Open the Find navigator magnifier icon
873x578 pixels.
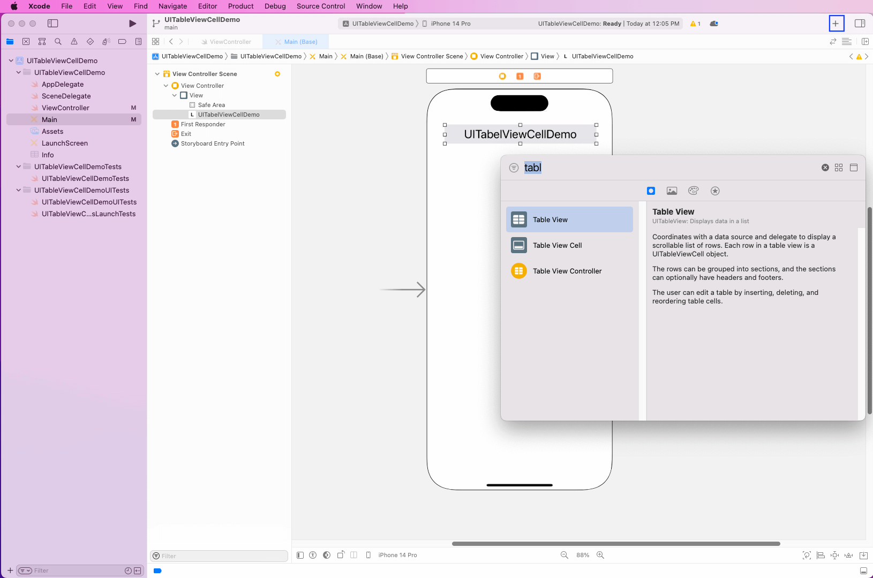click(x=58, y=42)
